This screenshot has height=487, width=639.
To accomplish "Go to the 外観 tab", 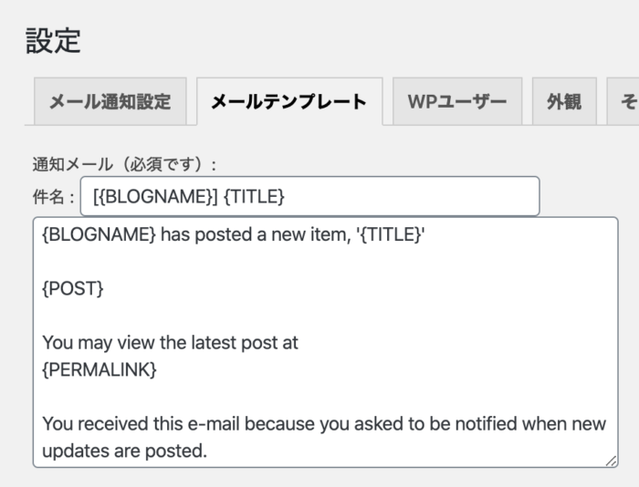I will click(x=563, y=102).
